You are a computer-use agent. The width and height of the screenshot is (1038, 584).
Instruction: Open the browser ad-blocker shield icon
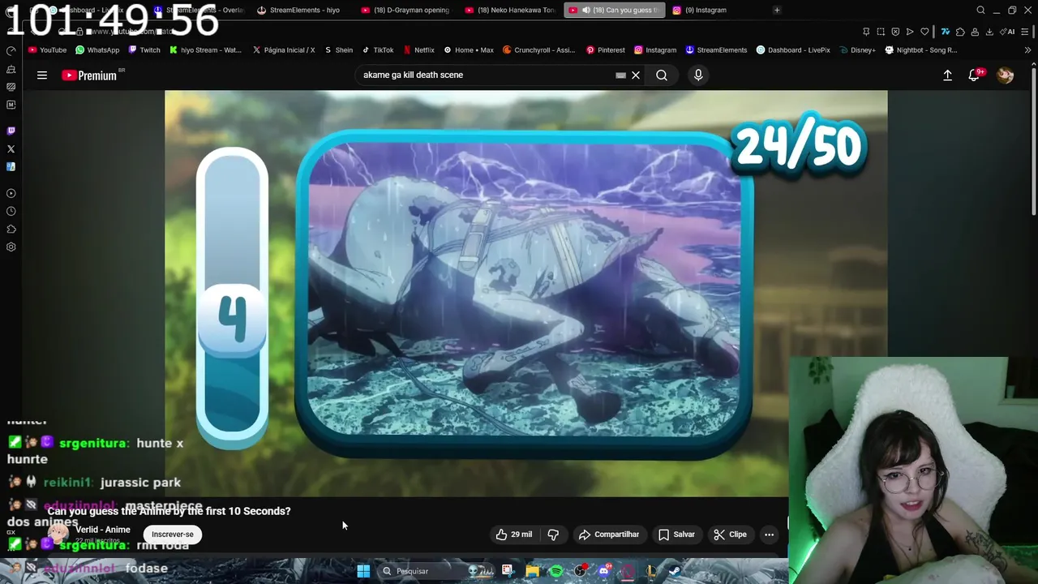(895, 32)
